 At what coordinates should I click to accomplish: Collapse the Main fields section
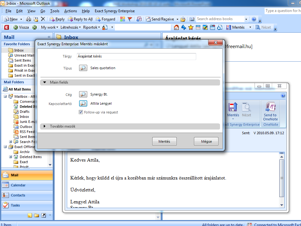point(45,82)
